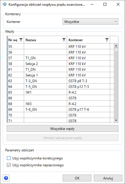Open filter for Nazwa column
Image resolution: width=125 pixels, height=184 pixels.
[64, 40]
